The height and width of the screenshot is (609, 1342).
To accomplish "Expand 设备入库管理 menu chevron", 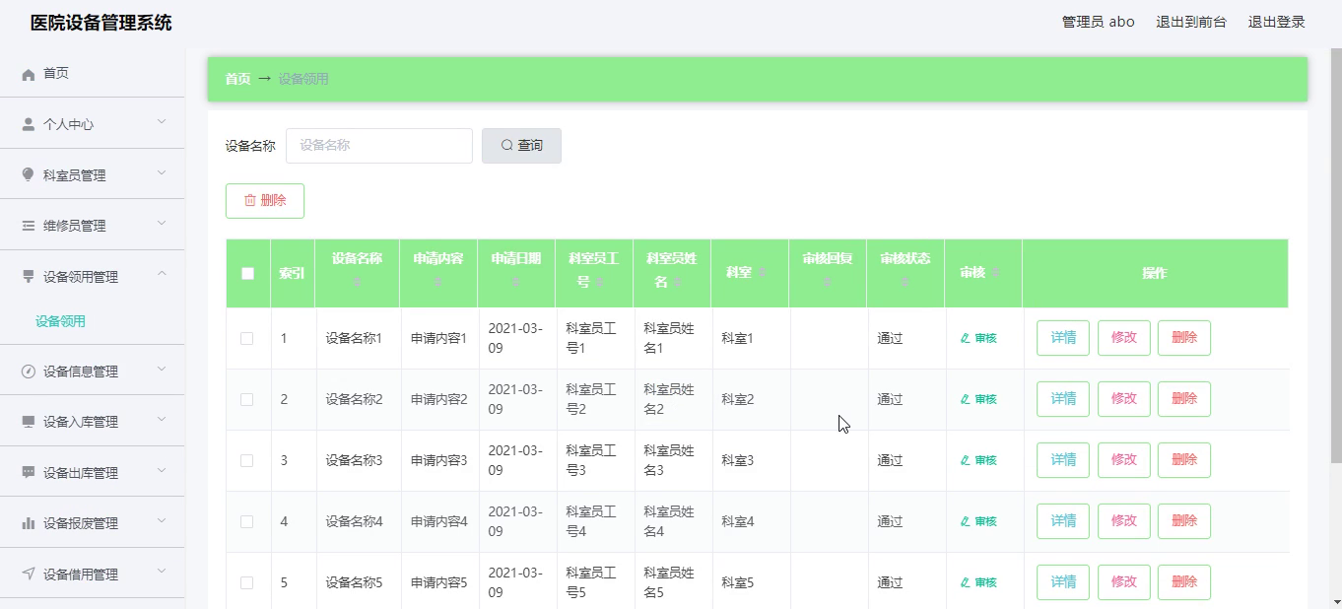I will click(x=162, y=420).
